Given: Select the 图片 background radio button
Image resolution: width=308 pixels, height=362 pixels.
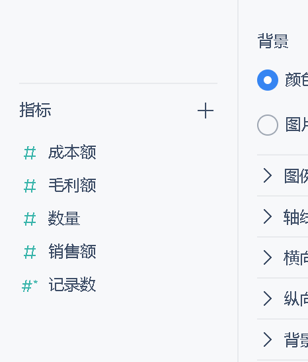Looking at the screenshot, I should click(268, 124).
